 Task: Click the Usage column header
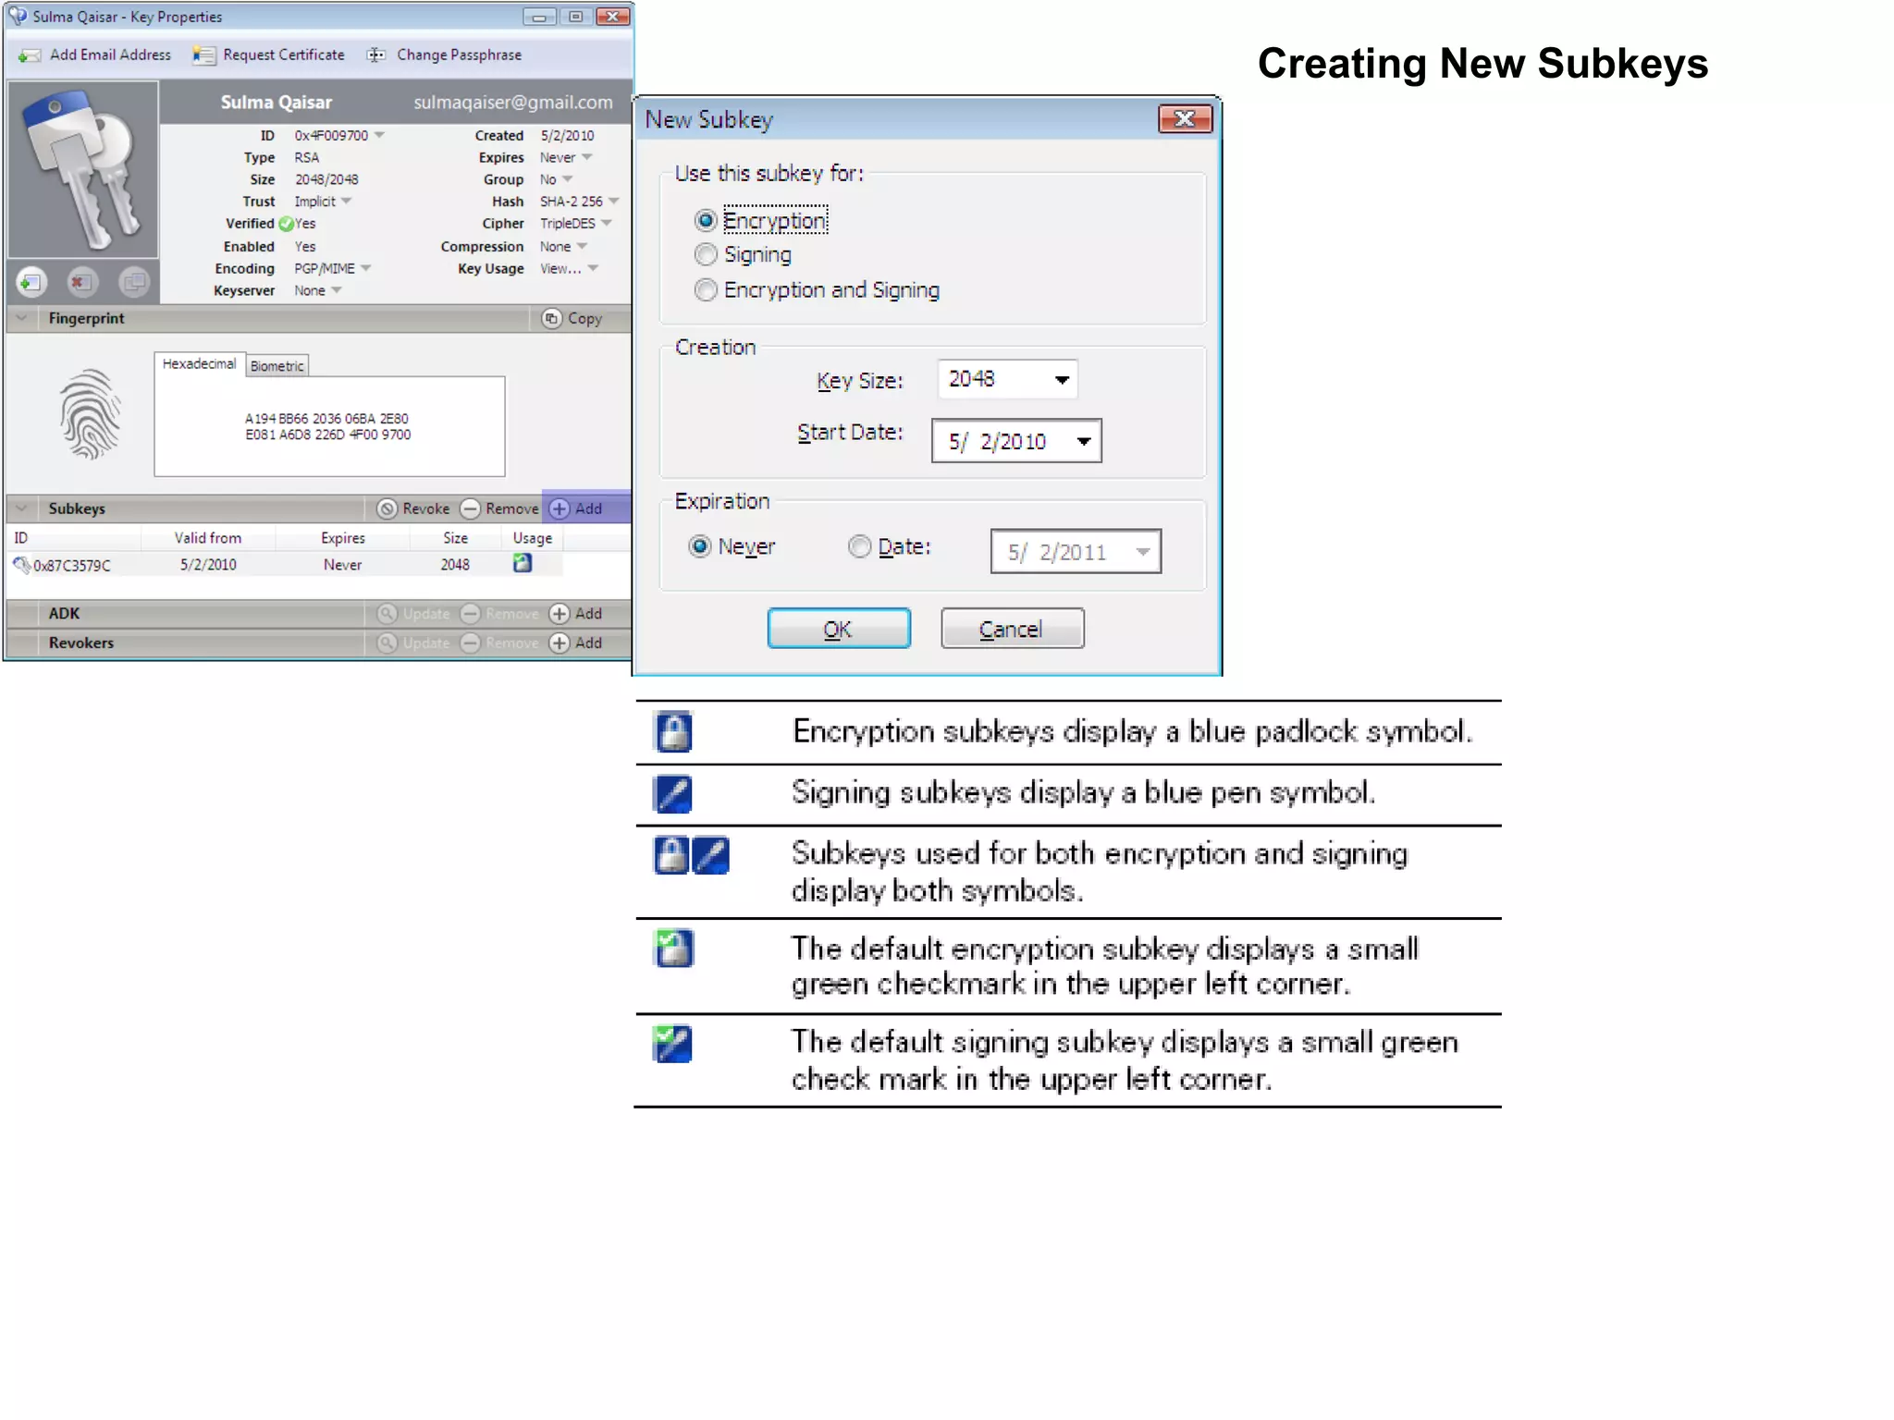point(533,538)
